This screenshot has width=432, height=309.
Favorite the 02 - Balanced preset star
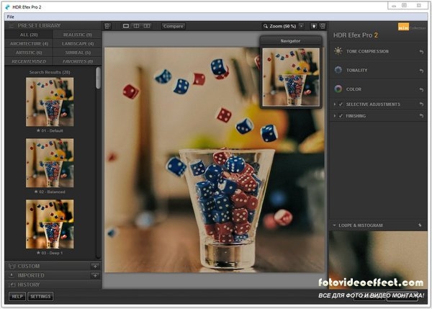(x=36, y=192)
